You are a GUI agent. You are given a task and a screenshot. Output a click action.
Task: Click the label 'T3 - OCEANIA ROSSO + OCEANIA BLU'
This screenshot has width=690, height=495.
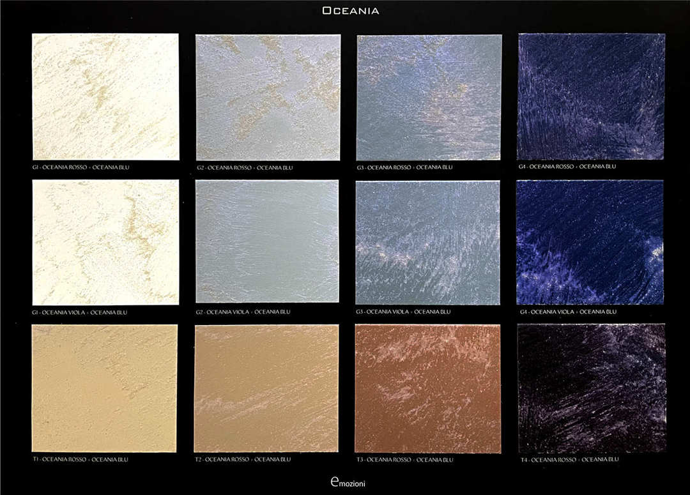click(405, 460)
